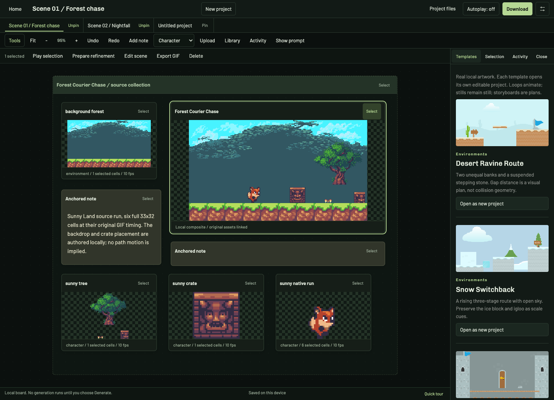The height and width of the screenshot is (400, 554).
Task: Select the sunny native run card
Action: click(358, 283)
